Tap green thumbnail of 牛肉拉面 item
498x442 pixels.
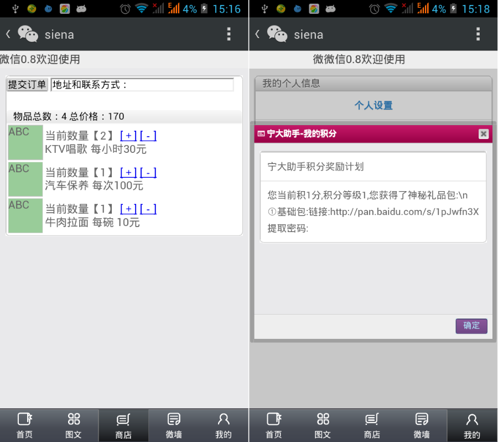point(25,215)
